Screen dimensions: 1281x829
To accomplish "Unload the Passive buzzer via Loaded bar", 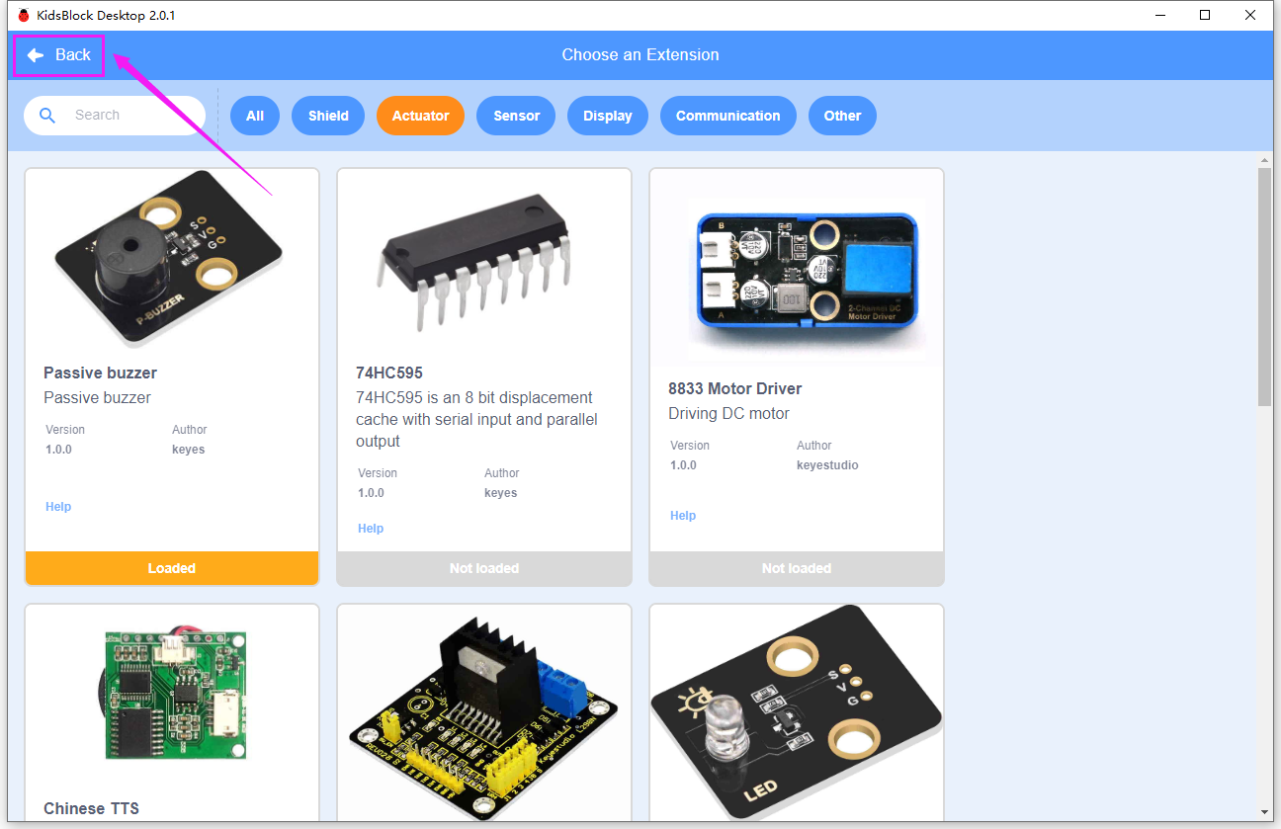I will pyautogui.click(x=172, y=568).
